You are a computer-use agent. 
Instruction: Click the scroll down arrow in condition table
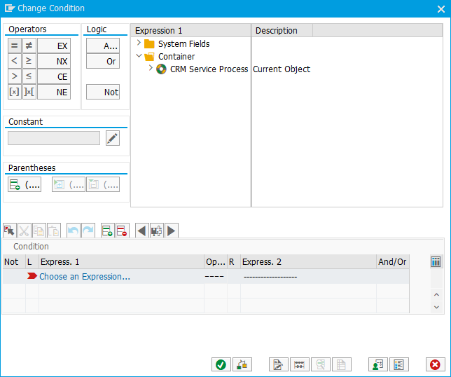[436, 307]
